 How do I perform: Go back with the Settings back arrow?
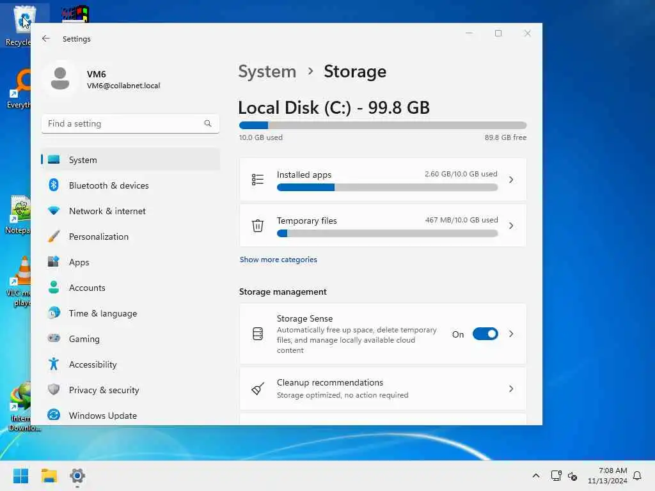tap(46, 38)
